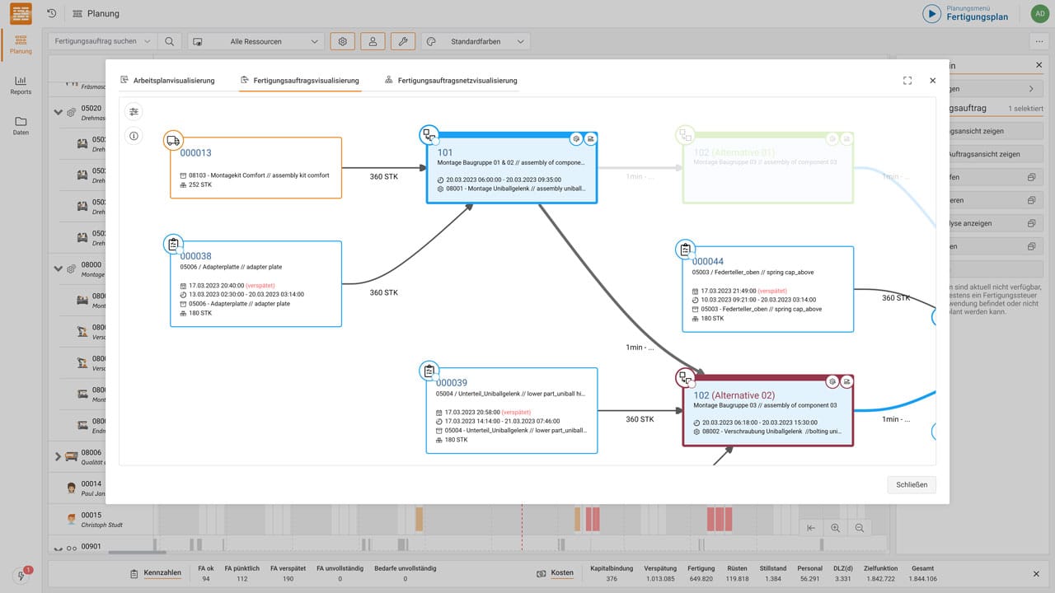Open Daten in the left sidebar
Viewport: 1055px width, 593px height.
21,126
